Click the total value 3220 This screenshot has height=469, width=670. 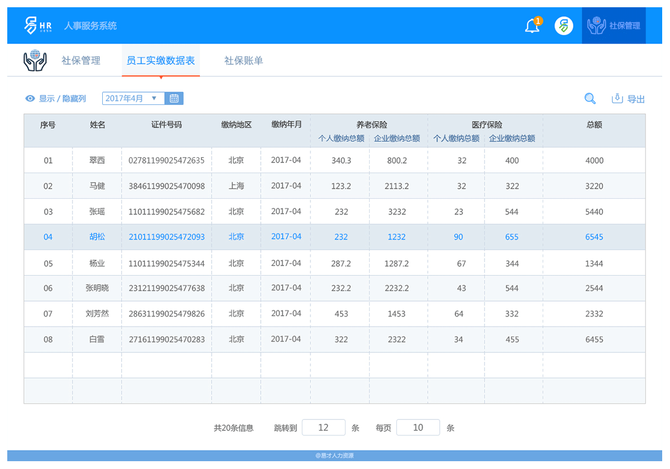tap(594, 186)
